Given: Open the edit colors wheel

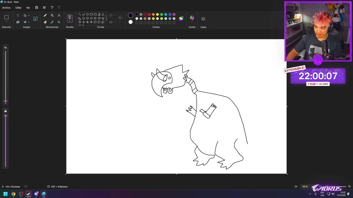Looking at the screenshot, I should click(x=181, y=19).
